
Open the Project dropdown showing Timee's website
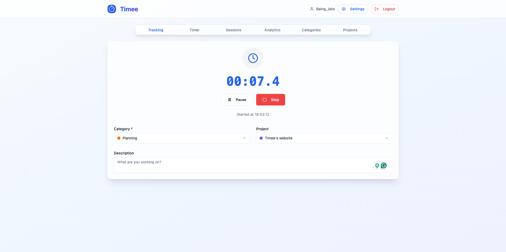click(324, 138)
